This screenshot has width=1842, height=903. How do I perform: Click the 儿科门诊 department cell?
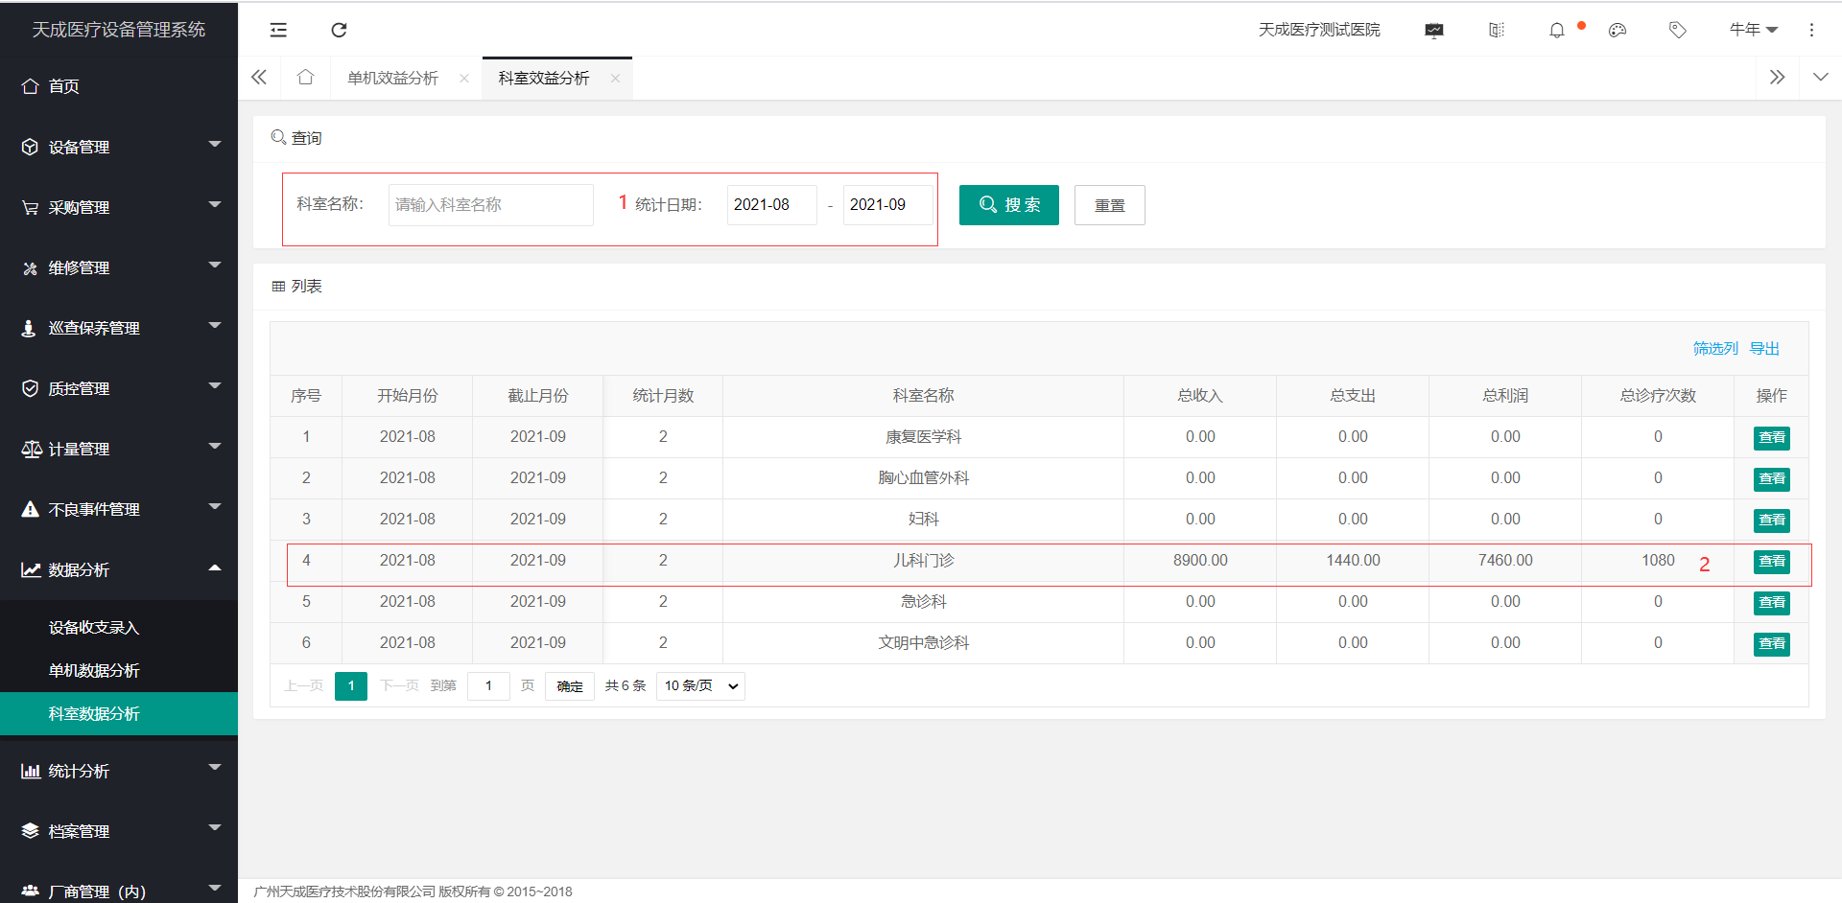923,561
